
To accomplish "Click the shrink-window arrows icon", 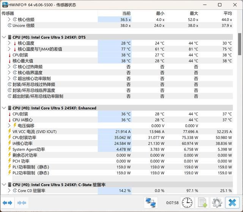I will 22,203.
